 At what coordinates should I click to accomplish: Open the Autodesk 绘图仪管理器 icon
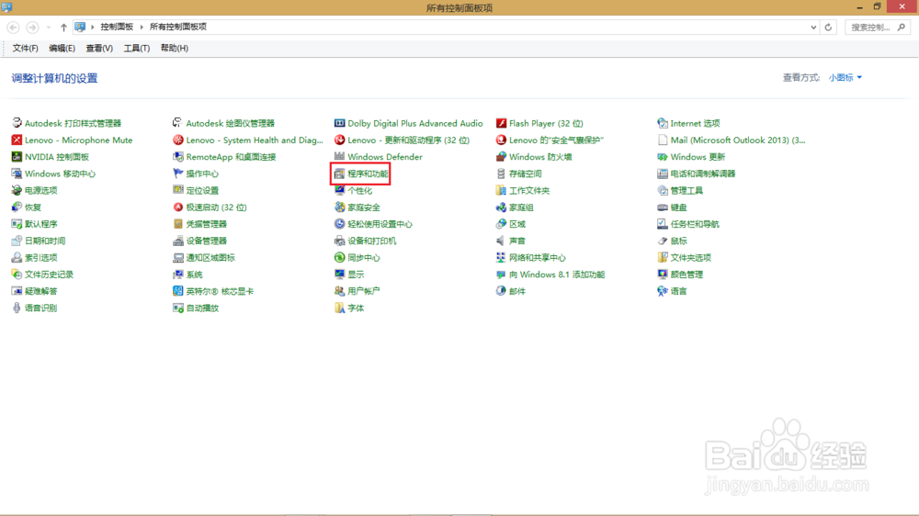tap(177, 123)
